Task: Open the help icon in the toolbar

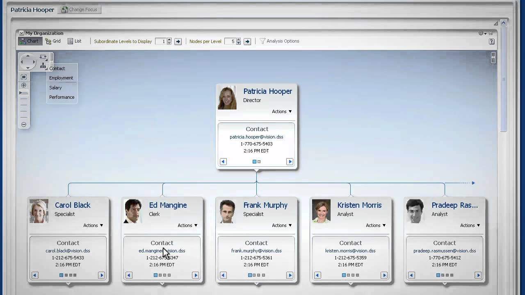Action: (x=491, y=41)
